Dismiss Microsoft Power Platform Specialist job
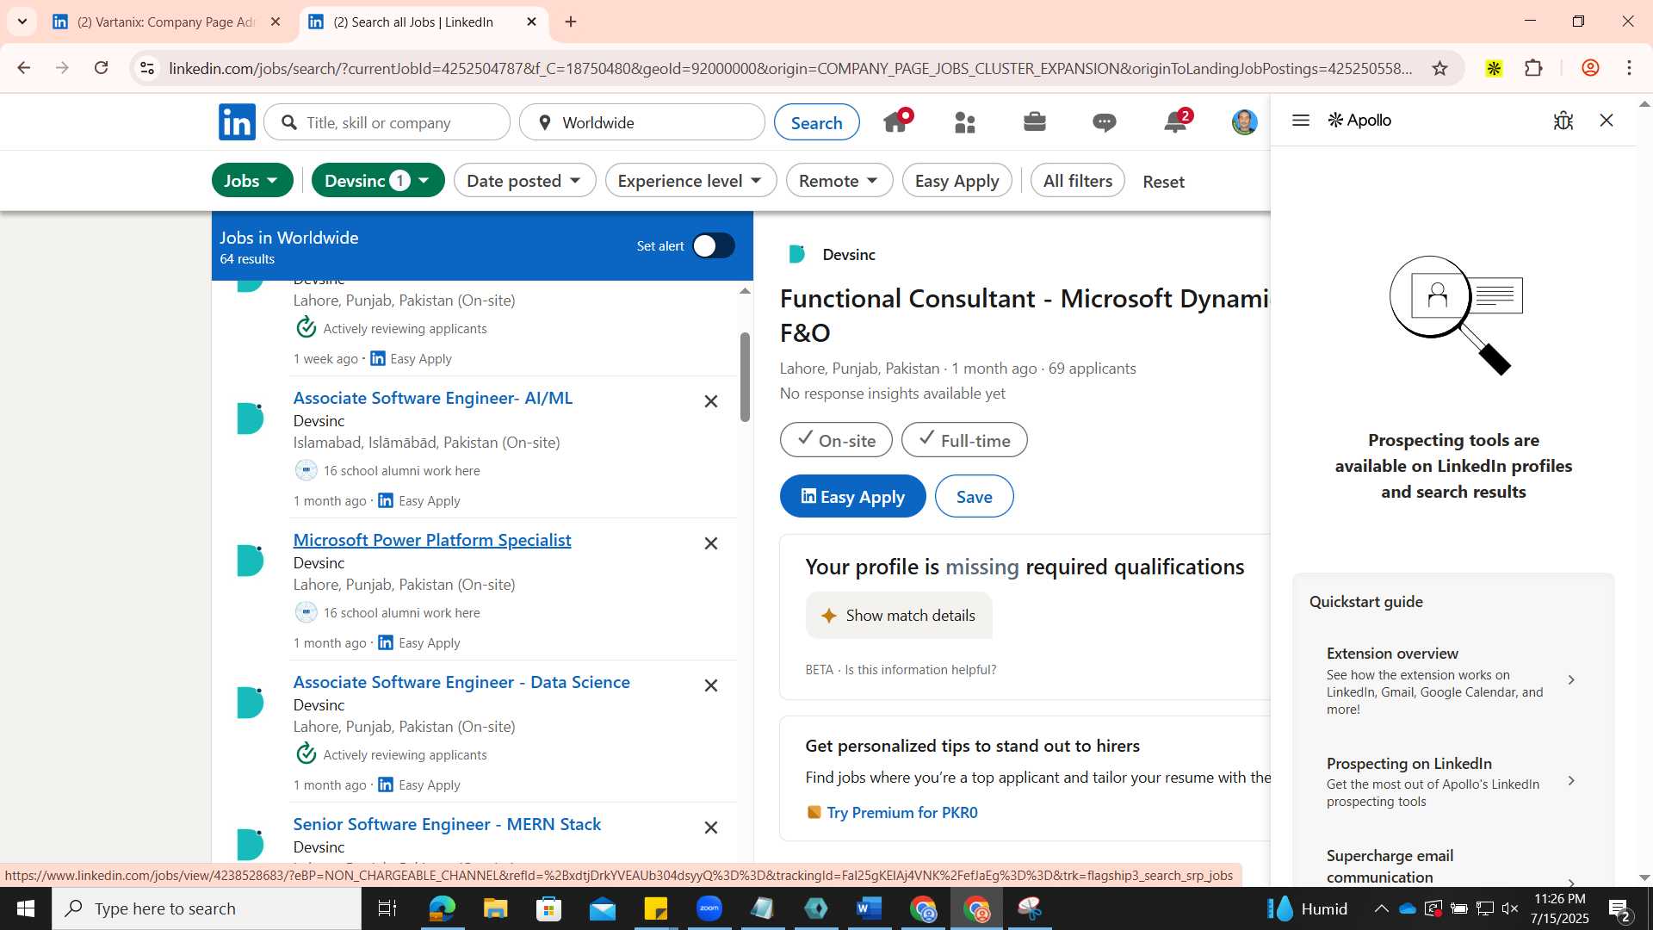The height and width of the screenshot is (930, 1653). pos(711,543)
